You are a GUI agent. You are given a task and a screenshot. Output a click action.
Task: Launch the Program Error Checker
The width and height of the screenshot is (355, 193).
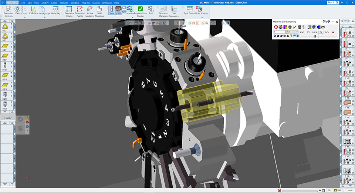pyautogui.click(x=140, y=11)
